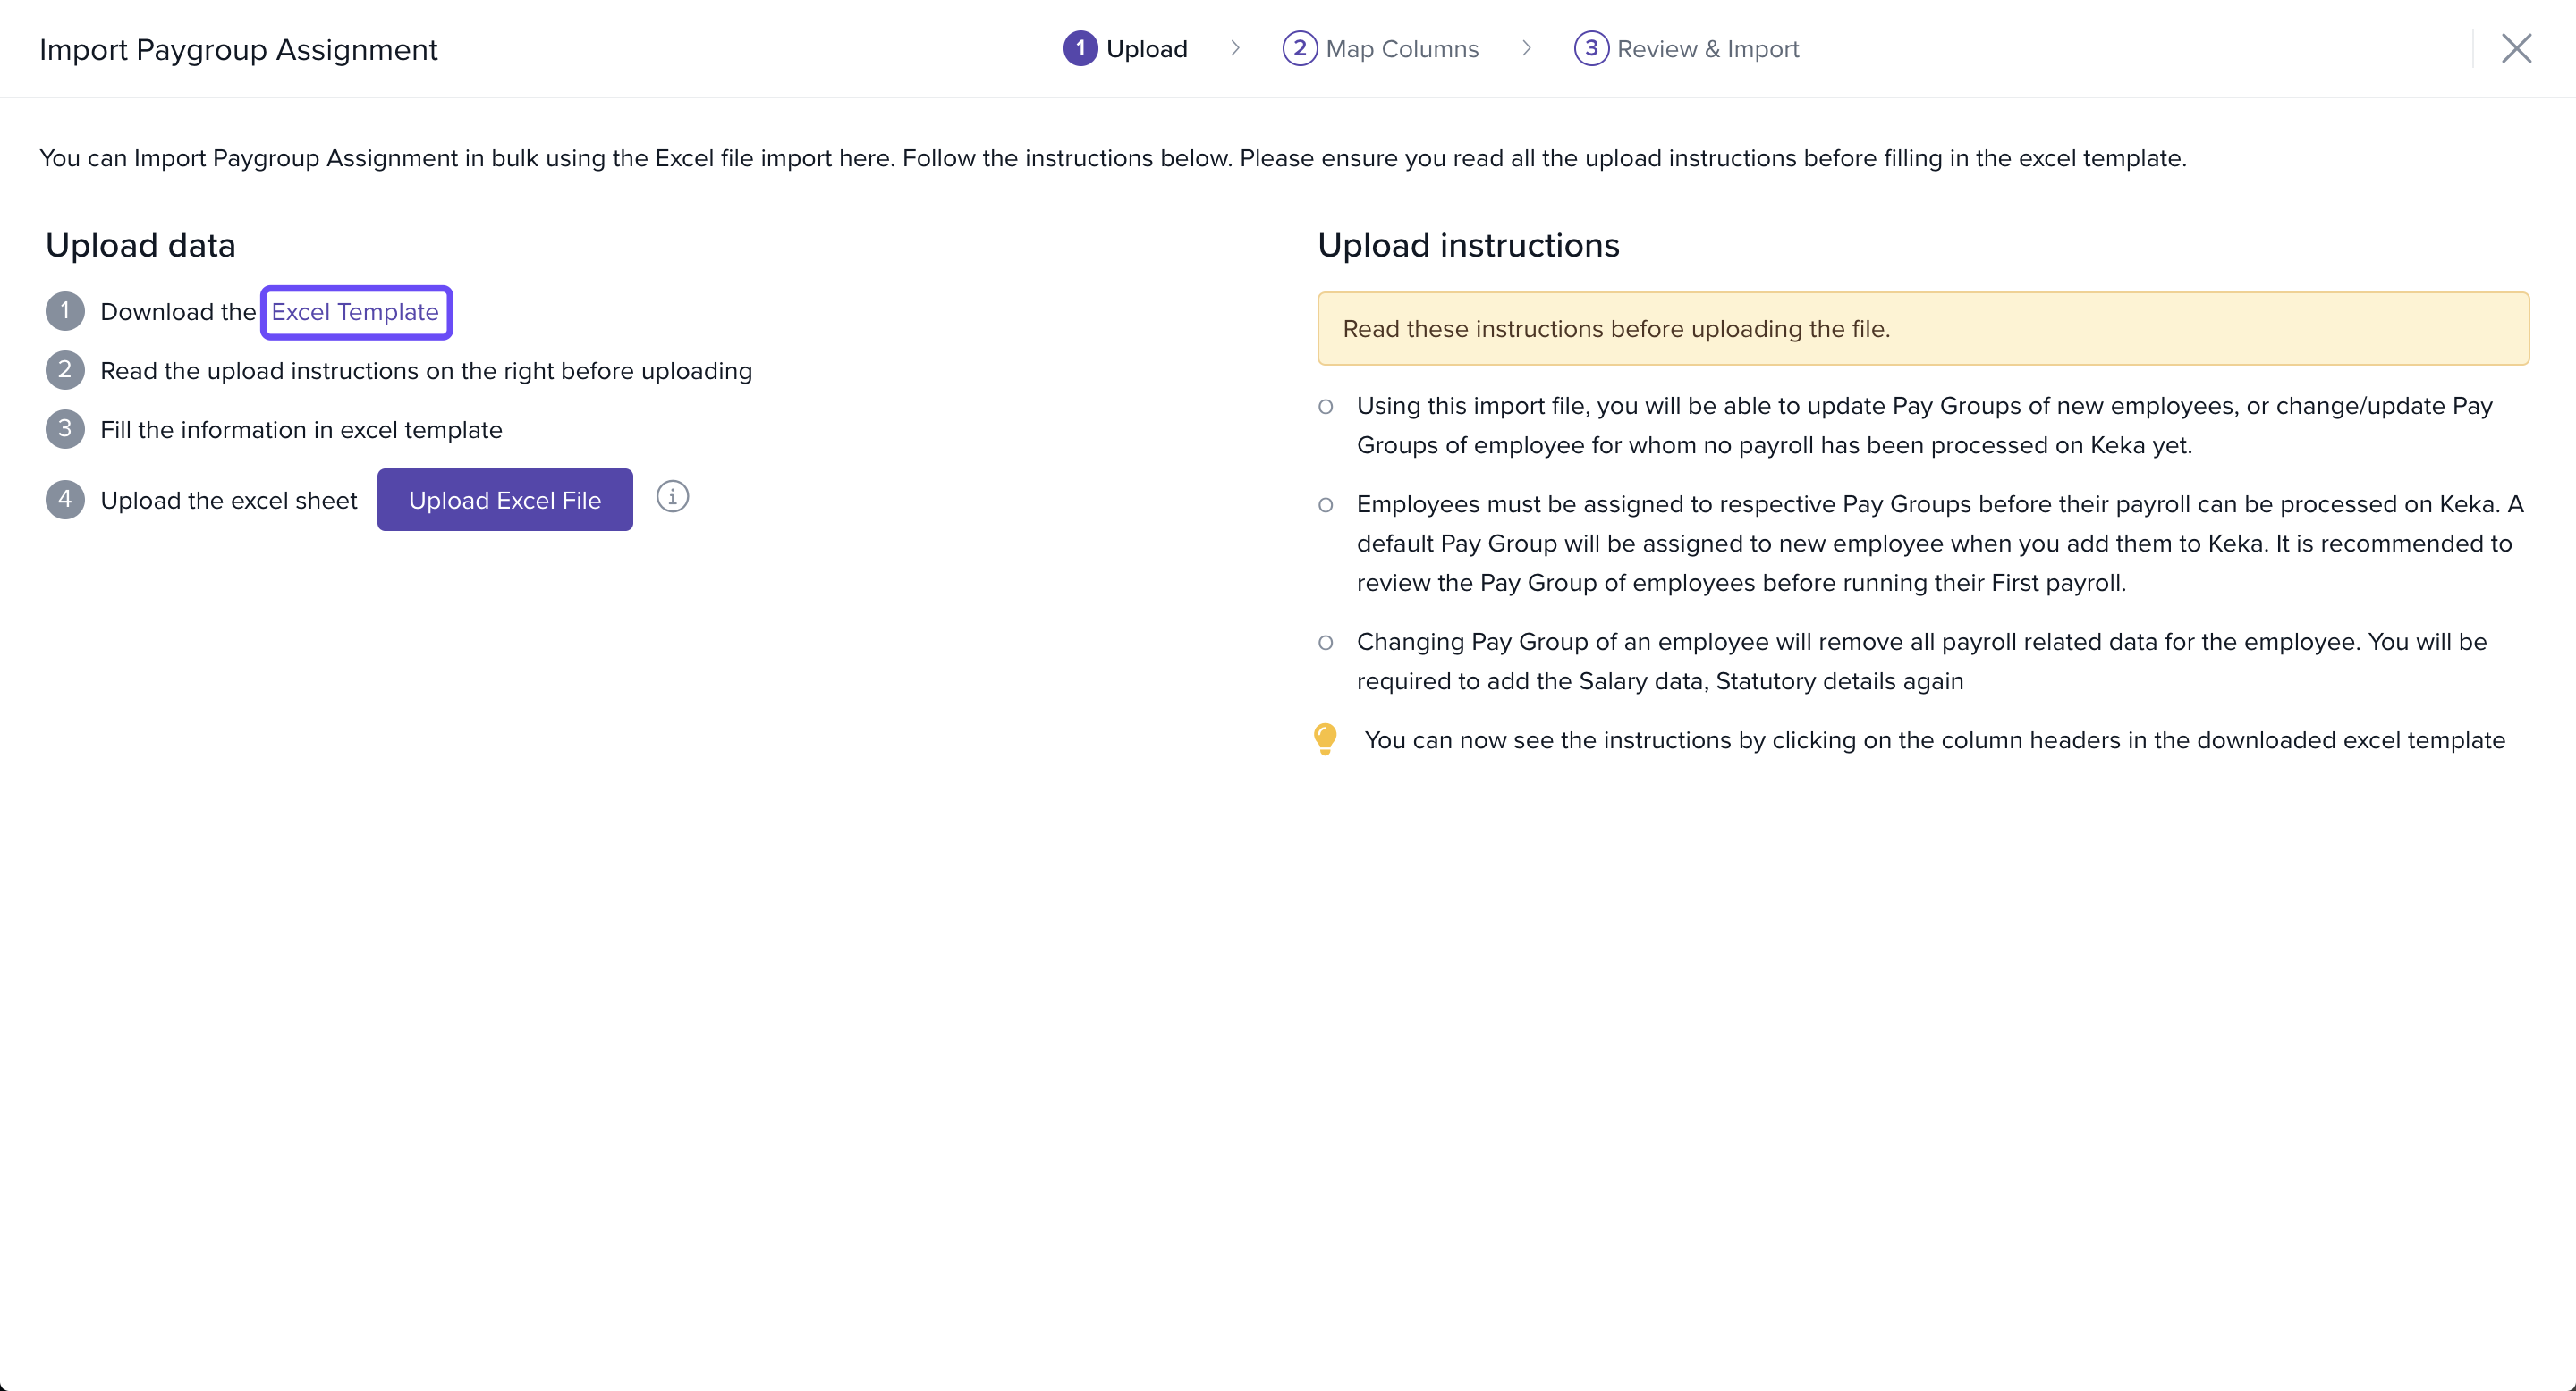Switch to the Map Columns step label

(x=1402, y=49)
